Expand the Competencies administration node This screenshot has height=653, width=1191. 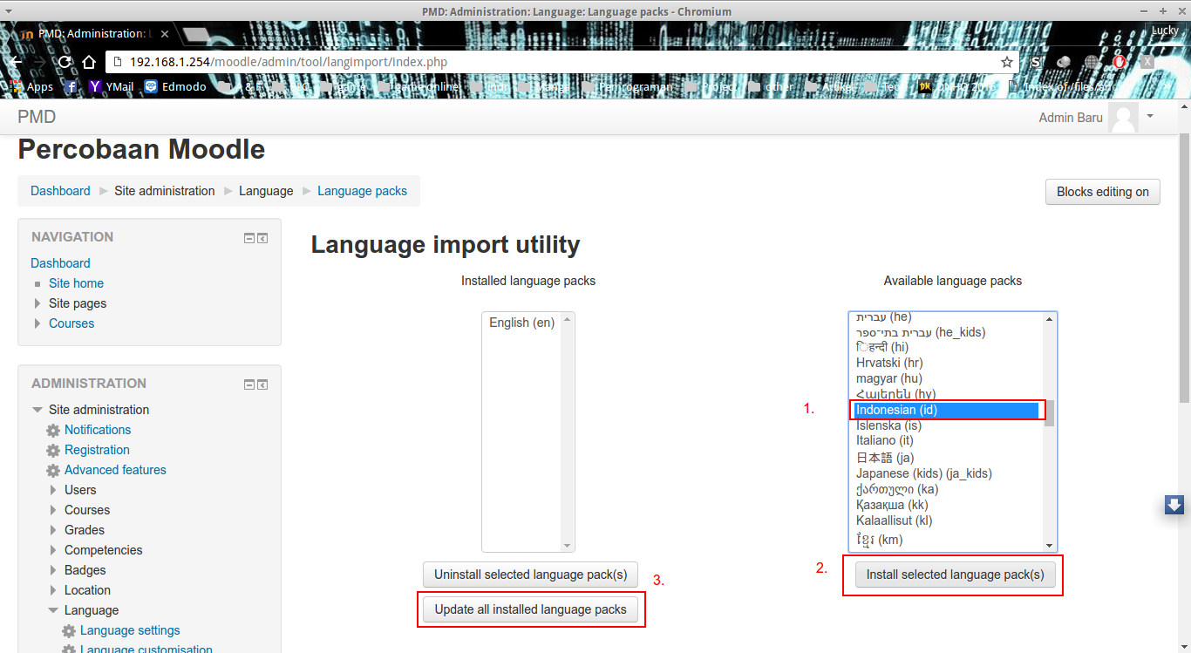pyautogui.click(x=53, y=550)
